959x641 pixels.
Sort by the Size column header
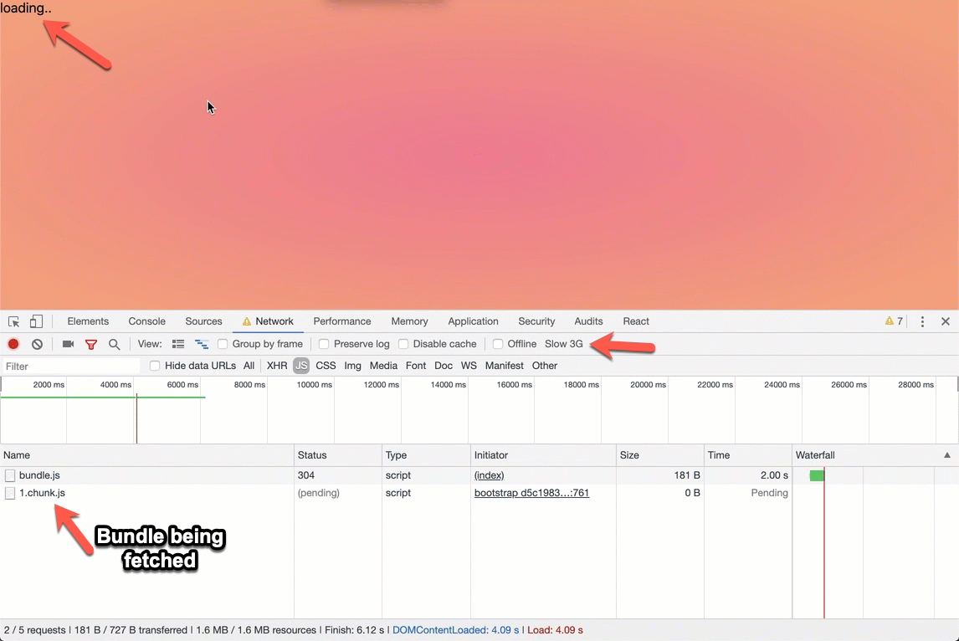[660, 455]
